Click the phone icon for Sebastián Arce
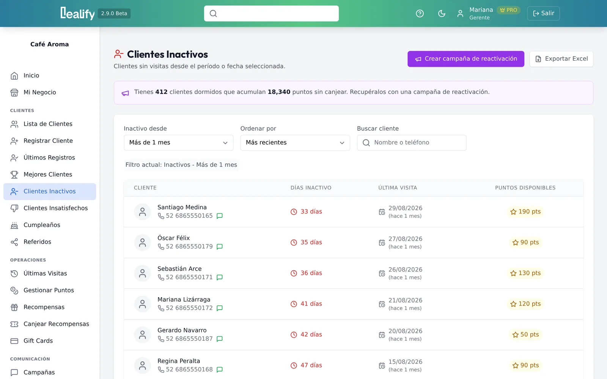This screenshot has width=607, height=379. click(161, 277)
